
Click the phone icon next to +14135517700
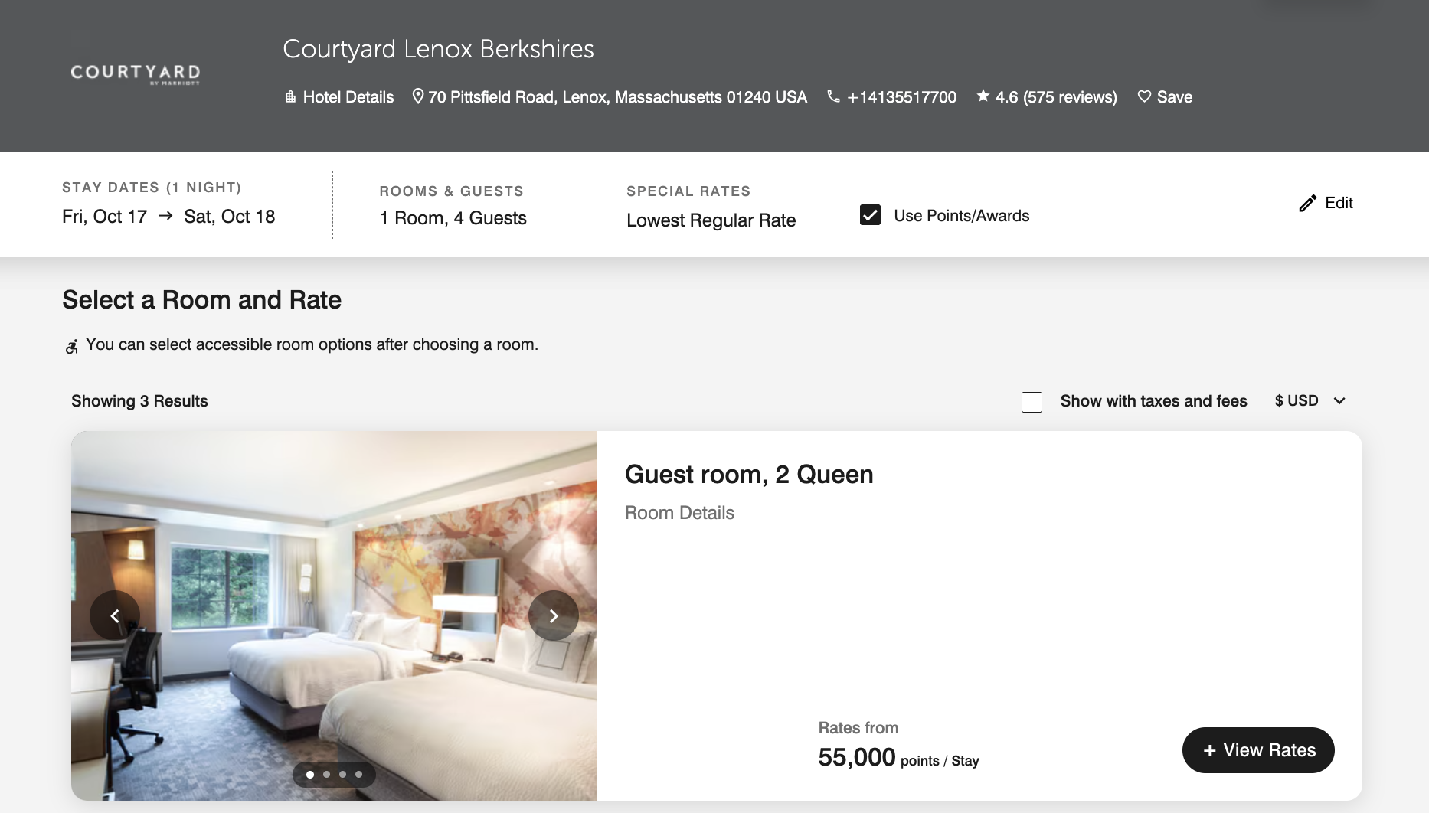click(x=833, y=96)
